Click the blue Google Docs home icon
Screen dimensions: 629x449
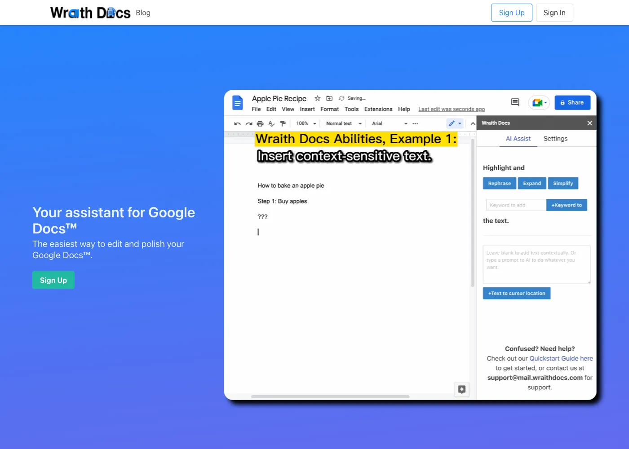tap(238, 103)
